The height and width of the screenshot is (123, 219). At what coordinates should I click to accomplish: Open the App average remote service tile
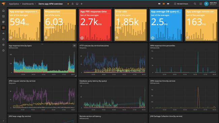click(x=201, y=25)
